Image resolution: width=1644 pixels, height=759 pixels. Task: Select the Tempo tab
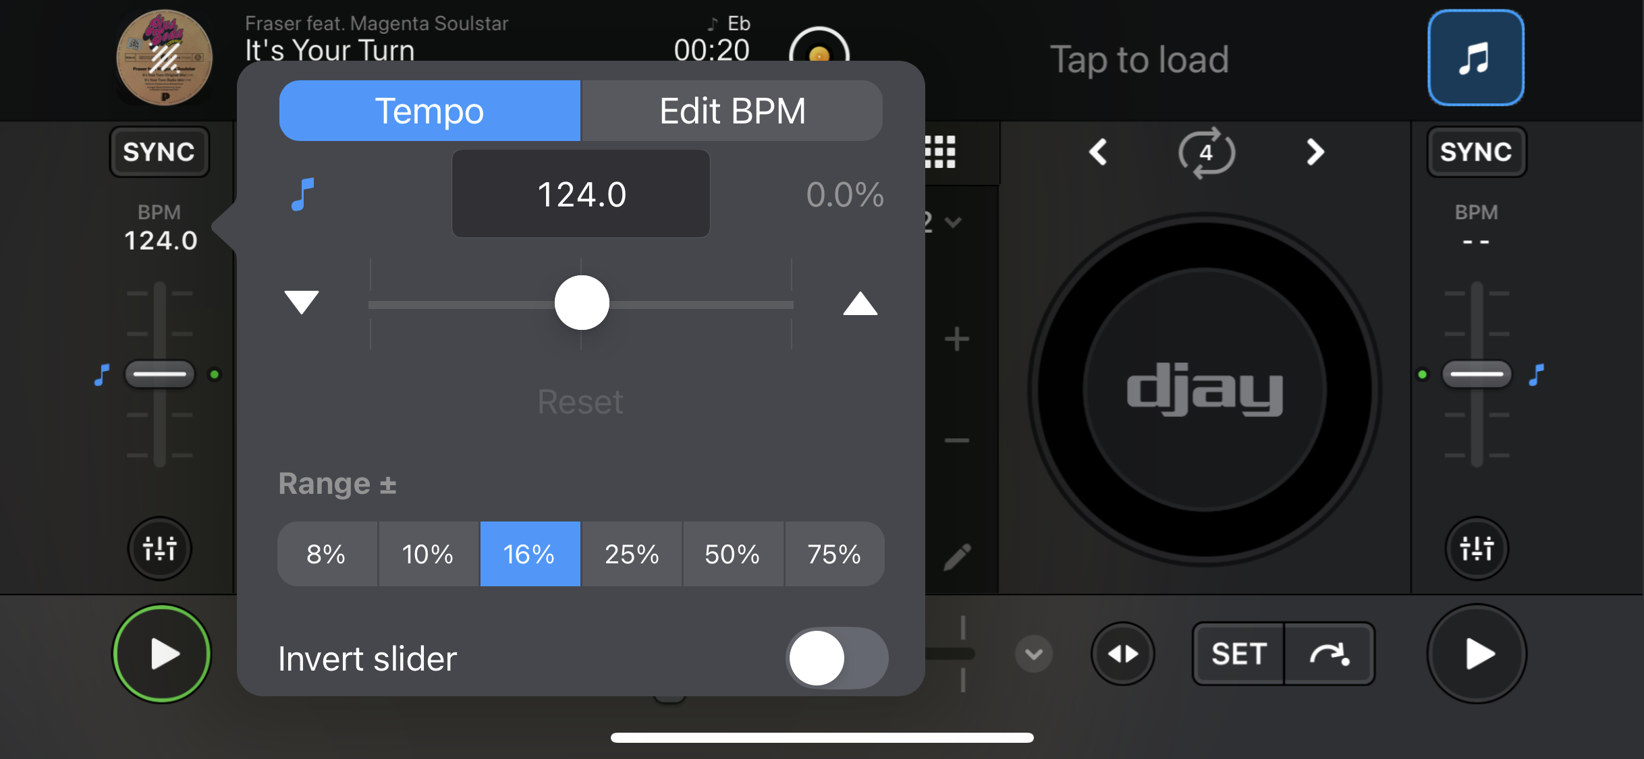430,111
